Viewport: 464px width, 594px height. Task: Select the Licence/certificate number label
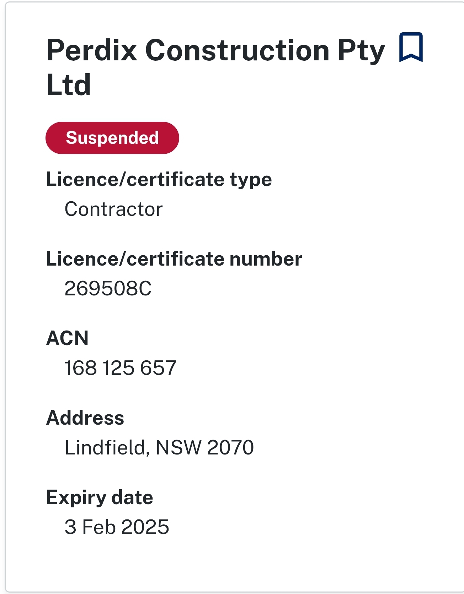(174, 259)
